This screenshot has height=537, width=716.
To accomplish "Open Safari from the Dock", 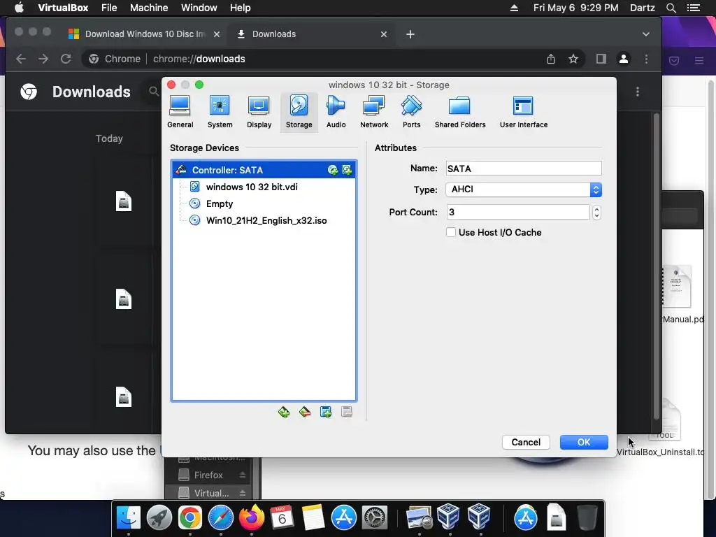I will click(220, 518).
